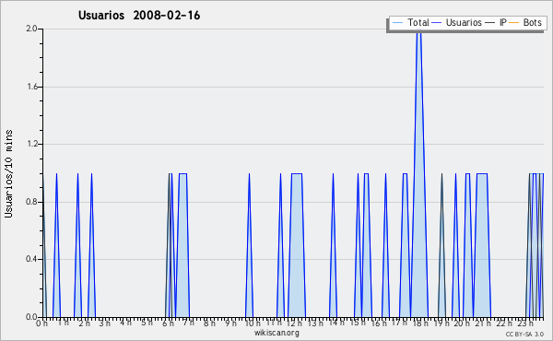Click the y-axis value '0.0'
This screenshot has height=341, width=553.
pos(31,317)
